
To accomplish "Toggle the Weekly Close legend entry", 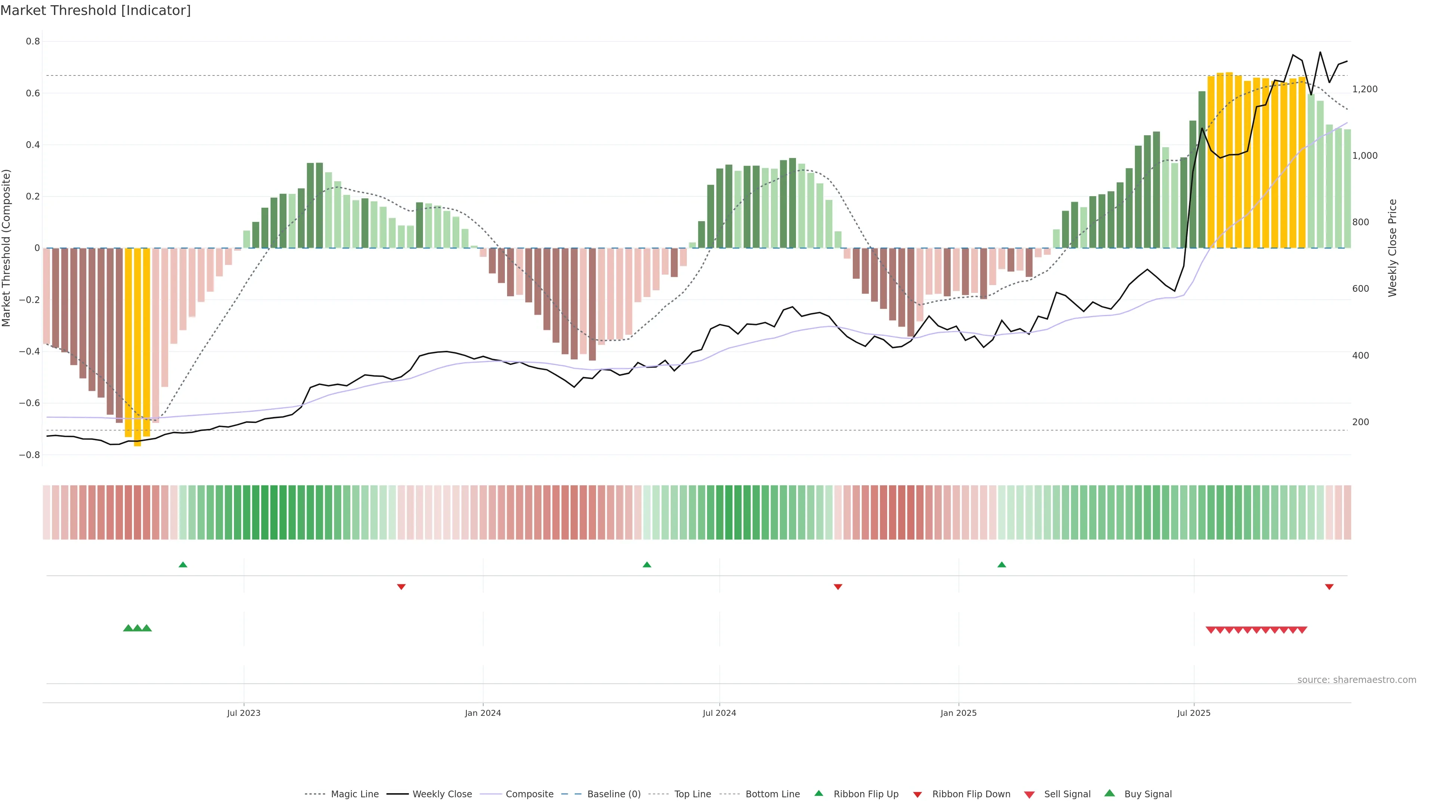I will click(x=442, y=794).
